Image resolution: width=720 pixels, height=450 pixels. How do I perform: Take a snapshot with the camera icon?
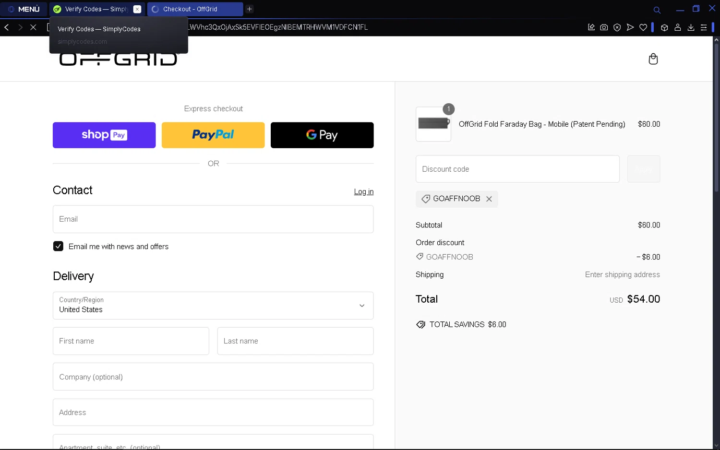(x=604, y=27)
